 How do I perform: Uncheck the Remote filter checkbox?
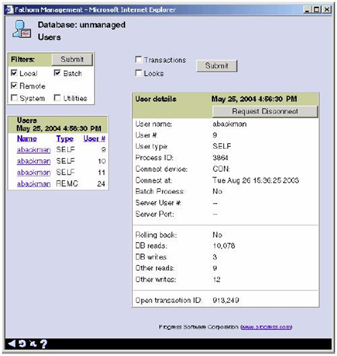[x=14, y=86]
